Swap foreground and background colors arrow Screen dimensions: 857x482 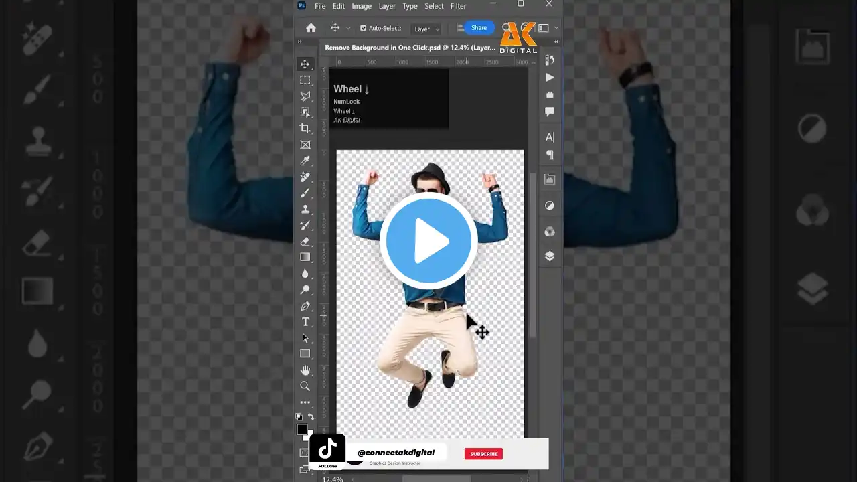point(311,416)
